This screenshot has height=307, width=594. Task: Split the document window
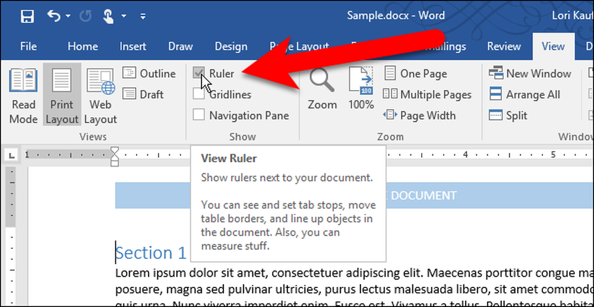508,115
